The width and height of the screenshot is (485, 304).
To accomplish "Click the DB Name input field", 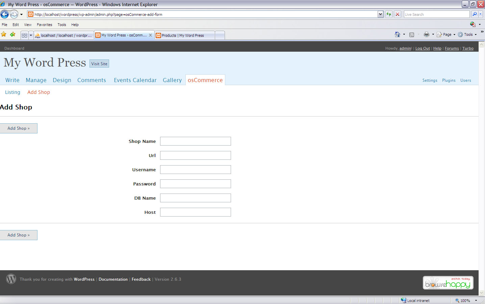I will click(x=196, y=198).
